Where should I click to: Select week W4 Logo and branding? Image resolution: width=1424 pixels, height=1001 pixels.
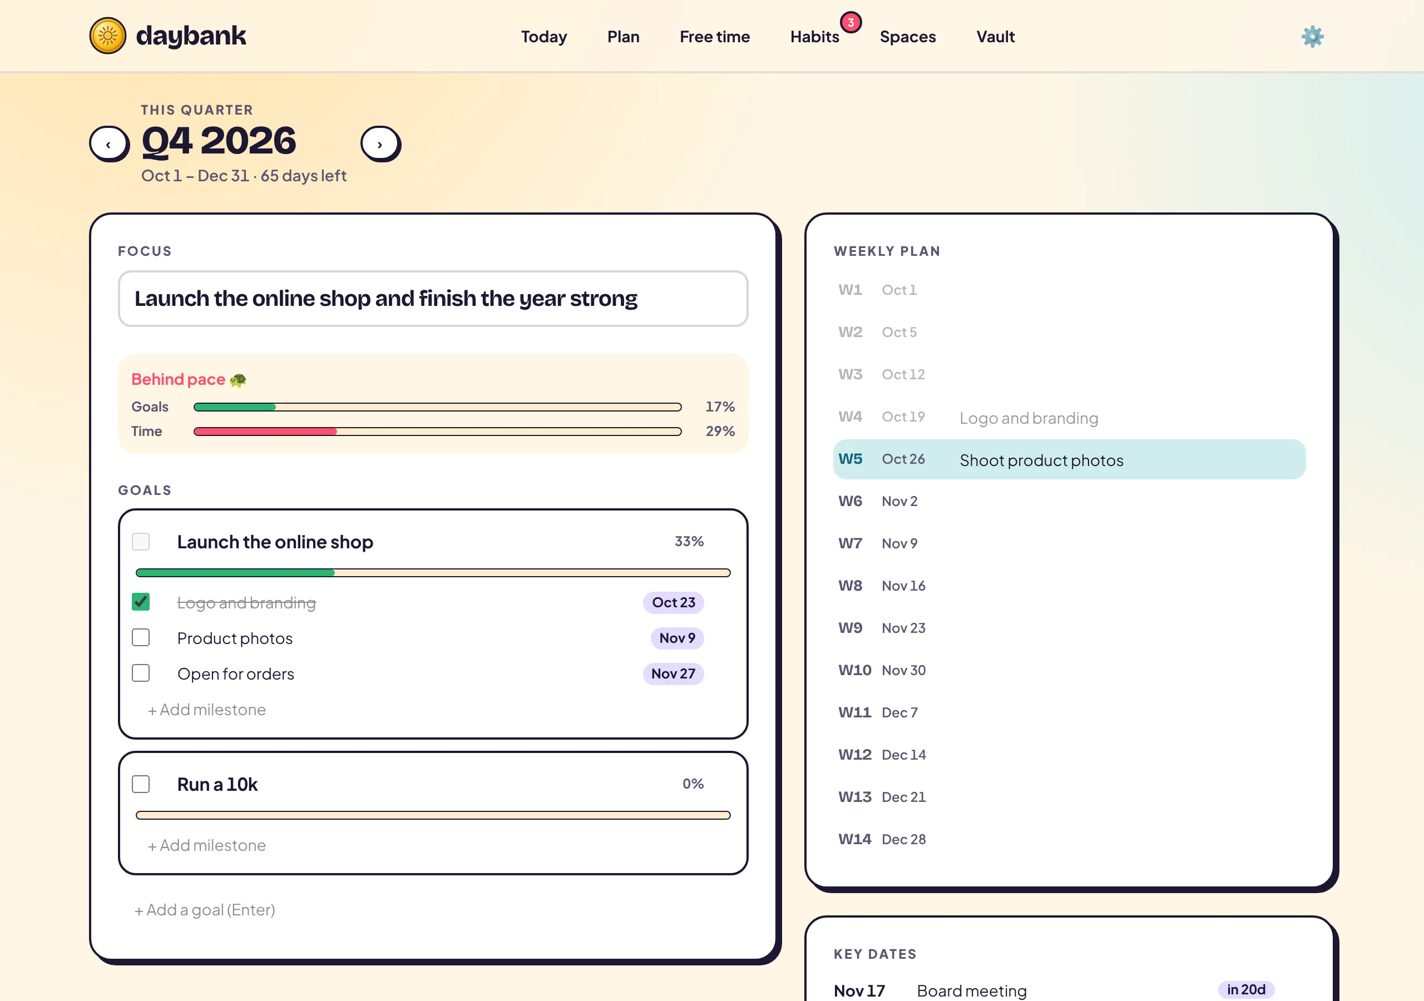click(x=1069, y=418)
